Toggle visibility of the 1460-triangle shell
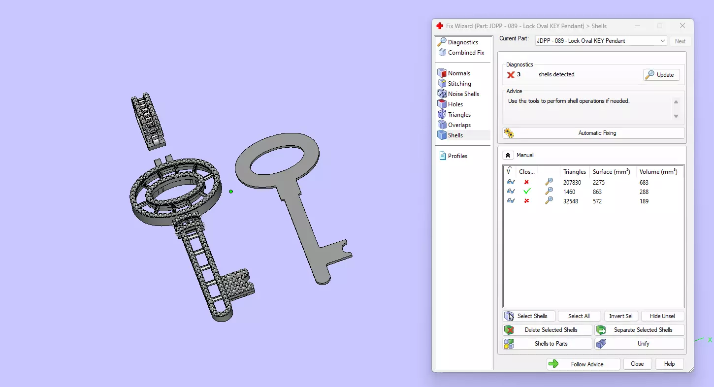This screenshot has height=387, width=714. [x=511, y=192]
